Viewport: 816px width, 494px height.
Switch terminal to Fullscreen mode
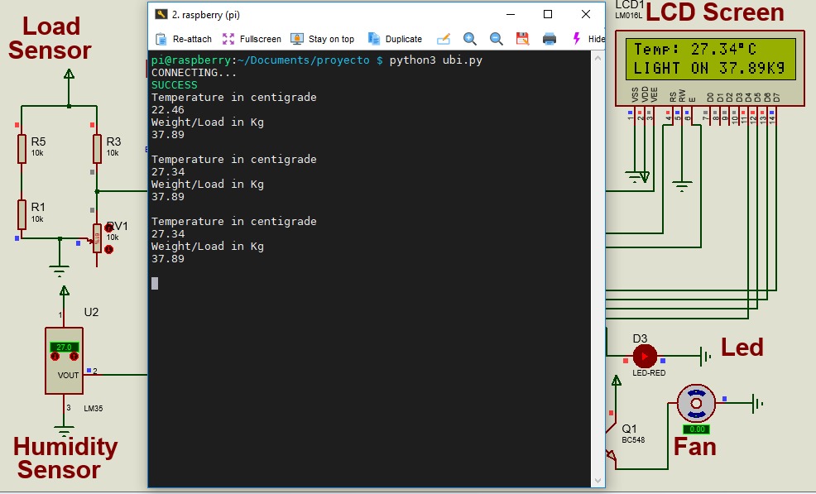pos(252,39)
